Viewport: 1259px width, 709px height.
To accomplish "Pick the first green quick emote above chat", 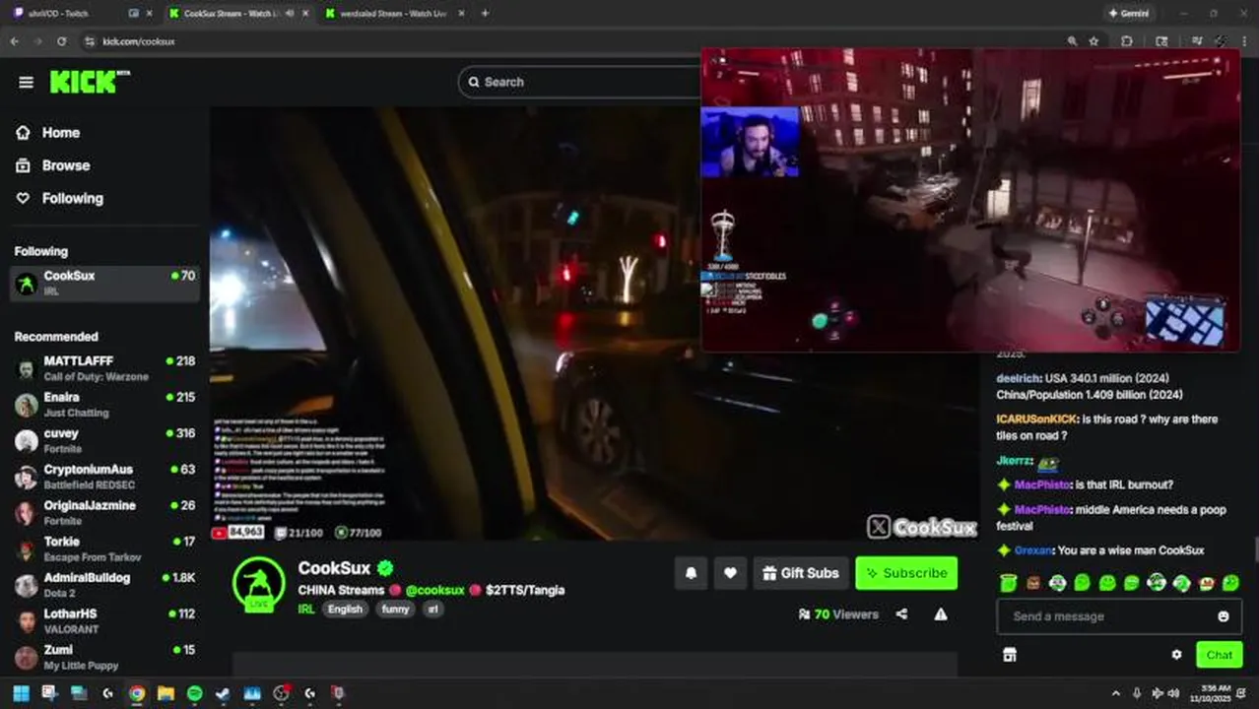I will click(1008, 583).
